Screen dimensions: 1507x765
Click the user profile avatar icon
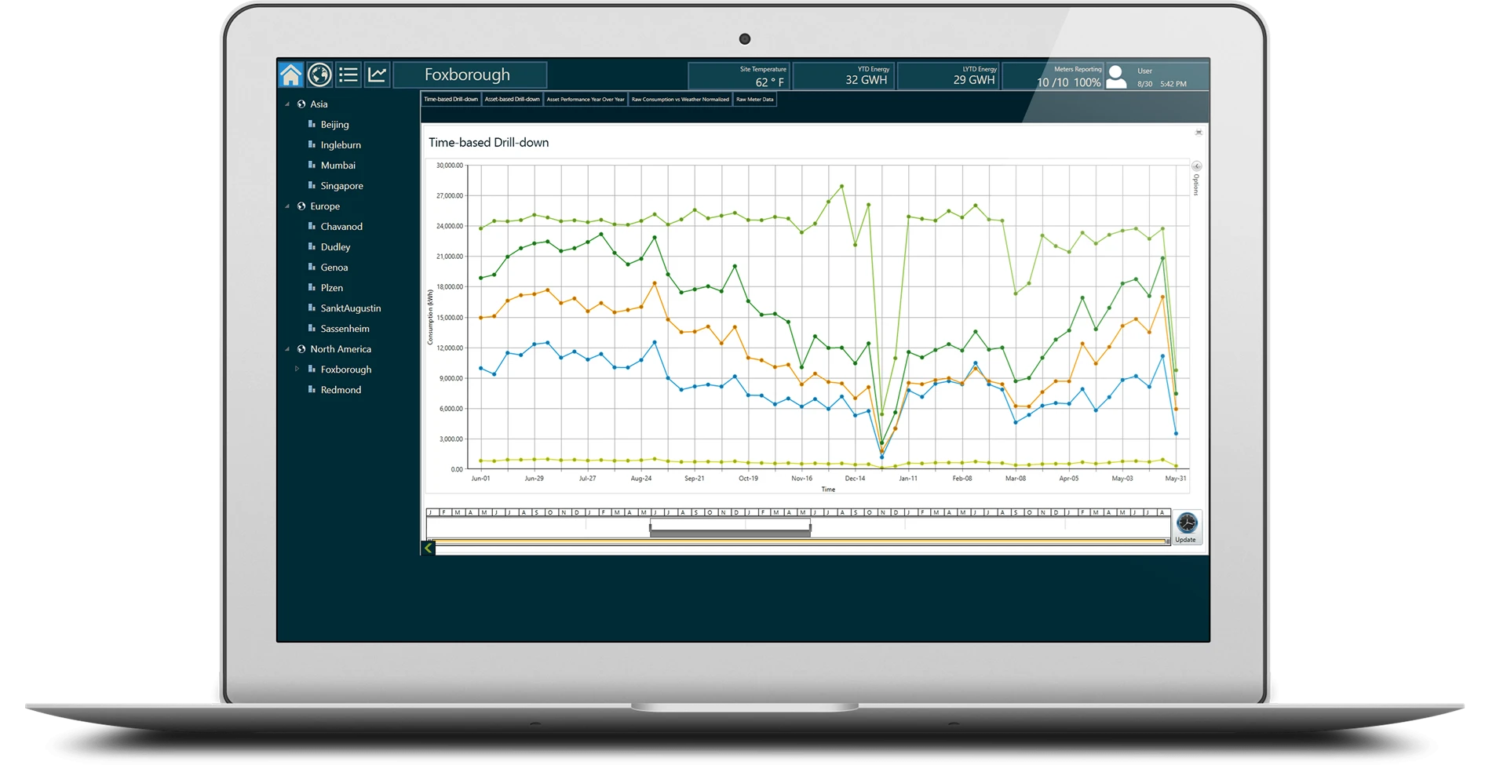1116,77
